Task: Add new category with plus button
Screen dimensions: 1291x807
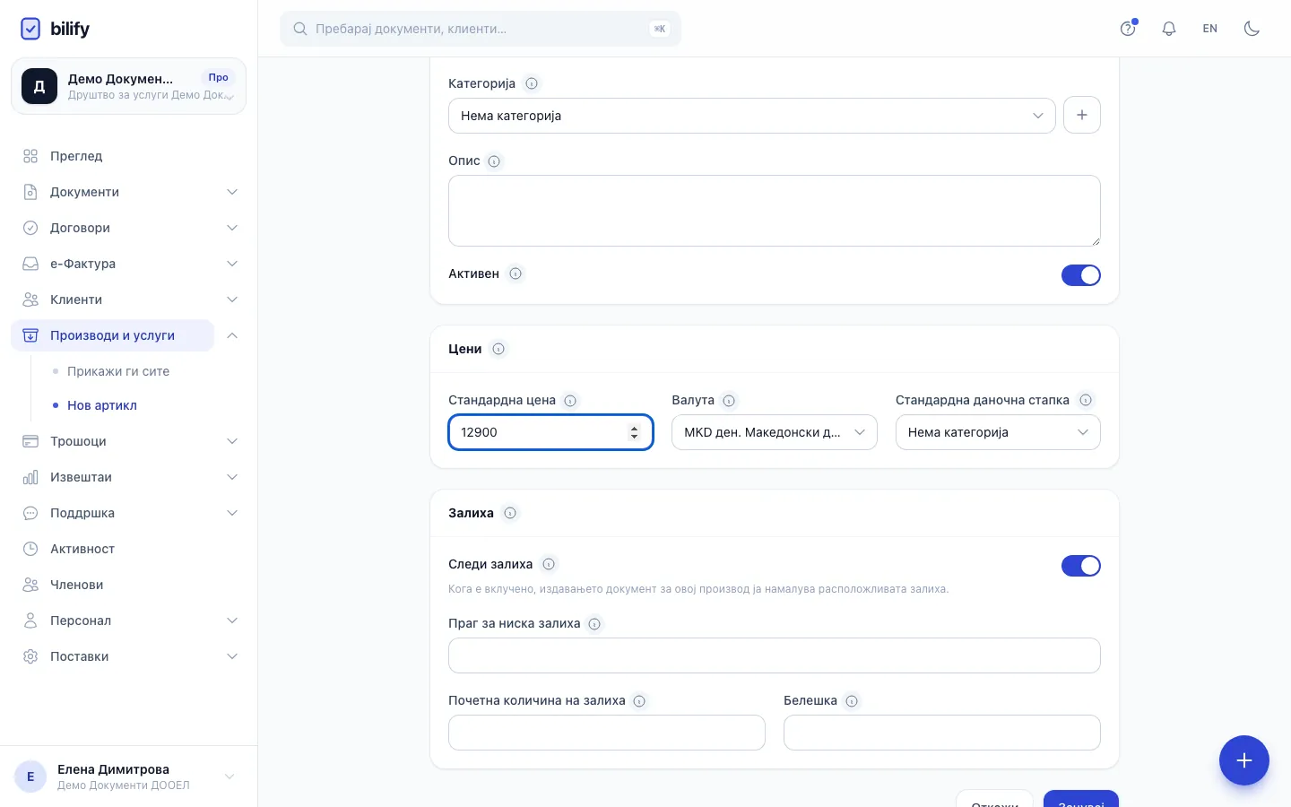Action: coord(1082,115)
